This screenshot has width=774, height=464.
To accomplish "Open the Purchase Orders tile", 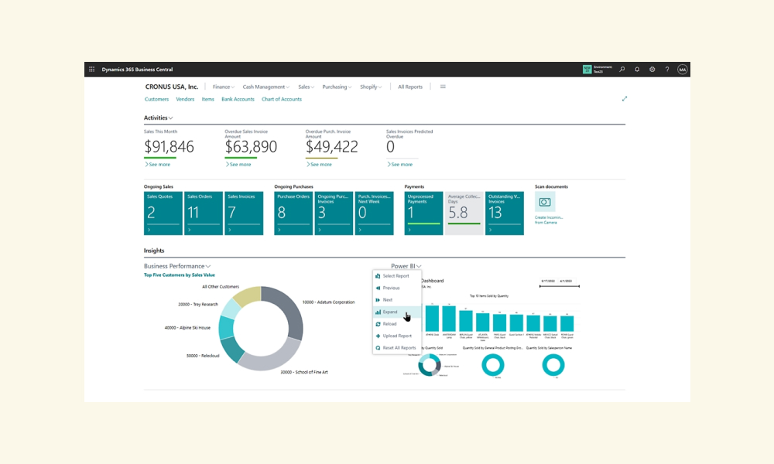I will (293, 213).
